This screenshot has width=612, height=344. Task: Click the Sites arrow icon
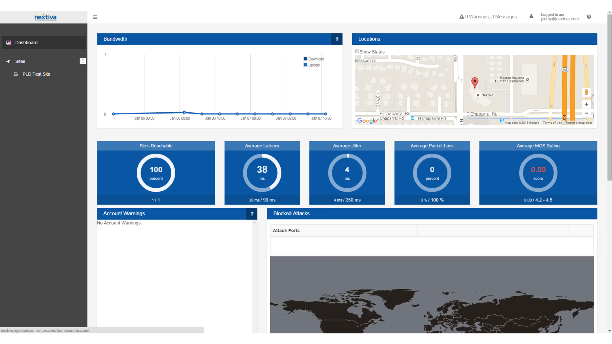point(8,61)
